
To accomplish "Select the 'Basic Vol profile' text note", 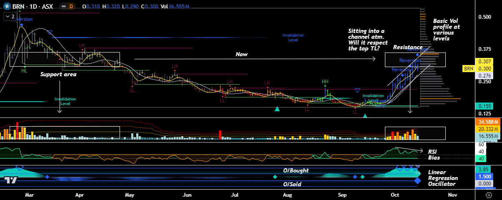I will 446,29.
